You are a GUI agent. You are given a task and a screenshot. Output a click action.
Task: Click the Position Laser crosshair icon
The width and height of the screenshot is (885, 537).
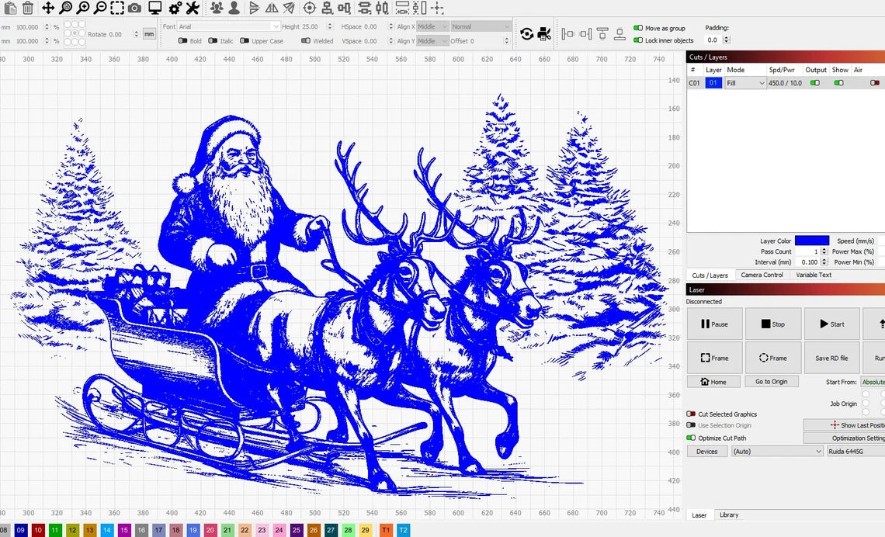click(x=309, y=8)
